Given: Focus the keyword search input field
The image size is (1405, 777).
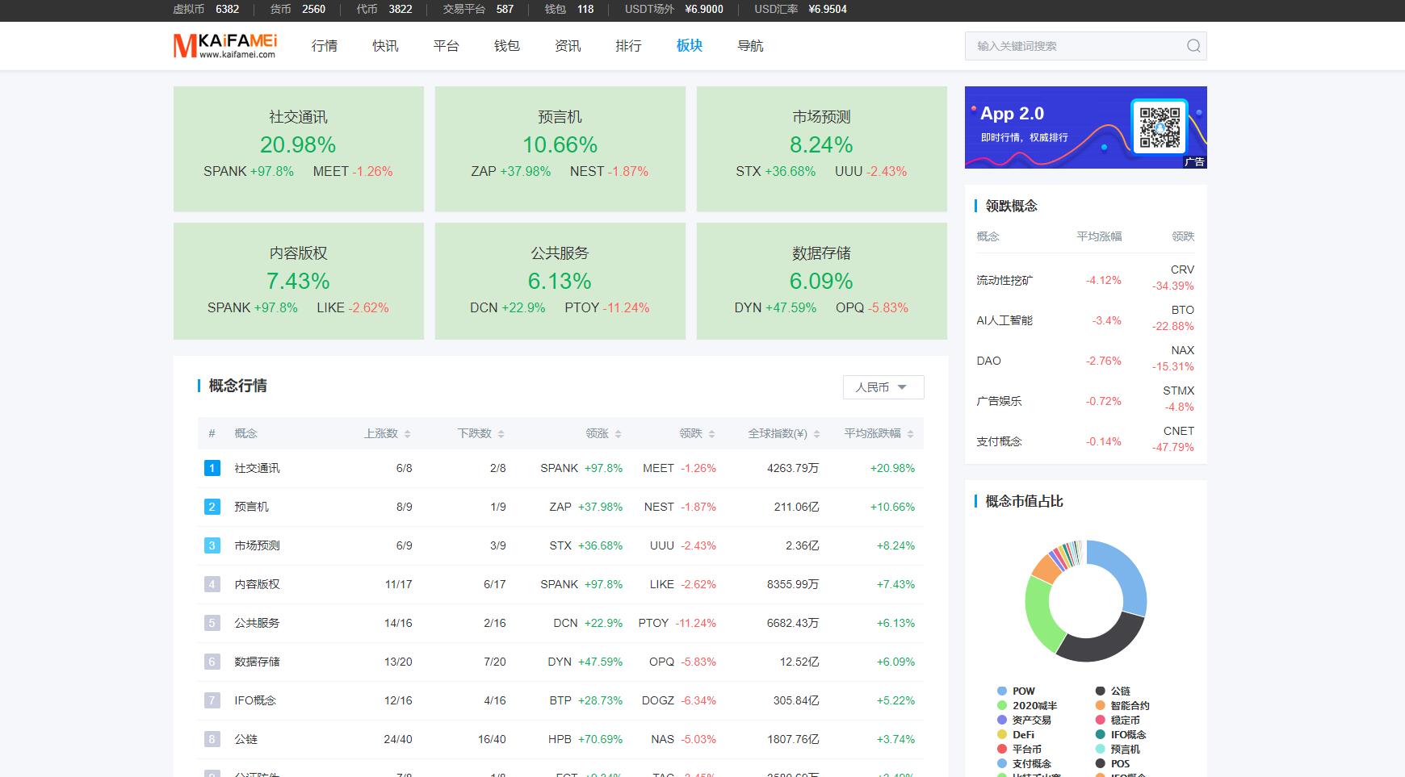Looking at the screenshot, I should [1074, 46].
